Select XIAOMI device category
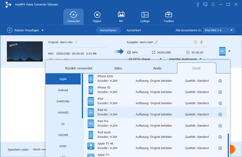 click(63, 135)
